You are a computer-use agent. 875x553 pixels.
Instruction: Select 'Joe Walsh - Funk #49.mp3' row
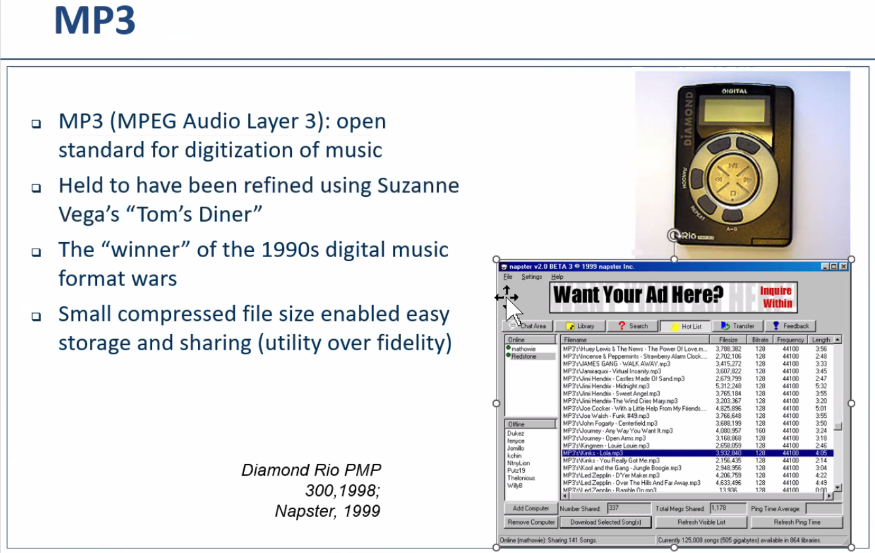tap(697, 416)
